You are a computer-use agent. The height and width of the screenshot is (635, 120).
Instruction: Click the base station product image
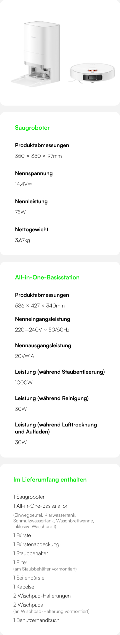(x=36, y=53)
